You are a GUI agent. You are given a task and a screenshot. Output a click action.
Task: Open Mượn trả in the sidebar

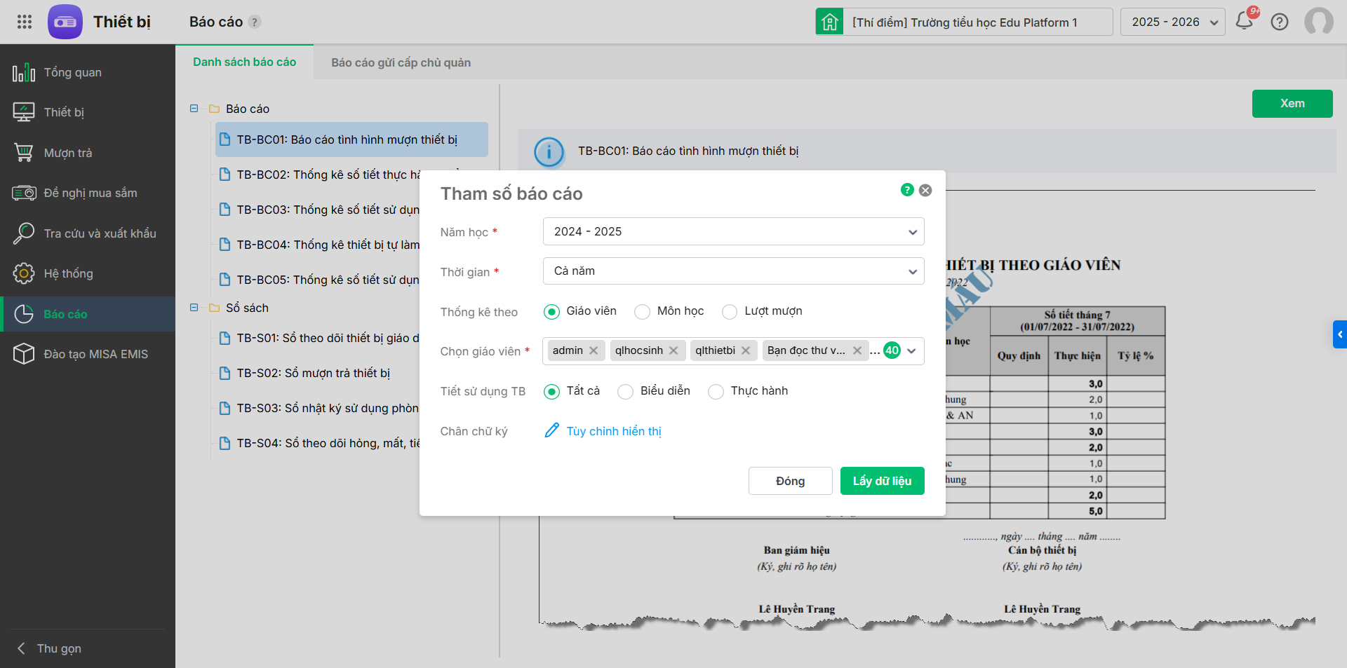(88, 153)
